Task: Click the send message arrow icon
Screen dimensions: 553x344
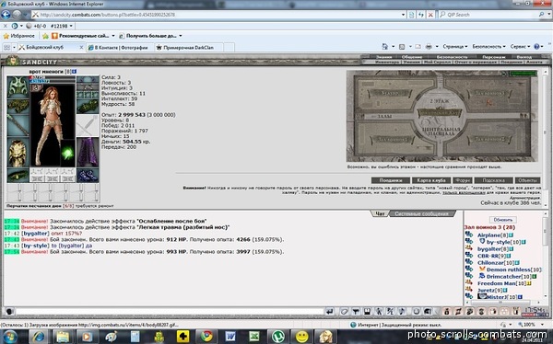Action: point(330,312)
